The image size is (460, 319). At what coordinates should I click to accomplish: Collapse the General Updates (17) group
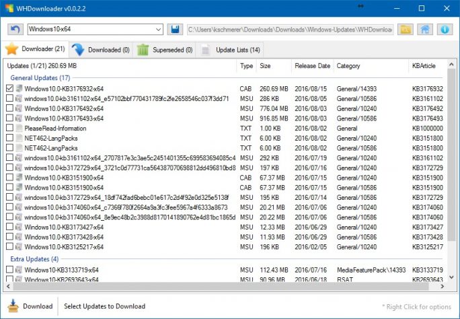click(40, 78)
